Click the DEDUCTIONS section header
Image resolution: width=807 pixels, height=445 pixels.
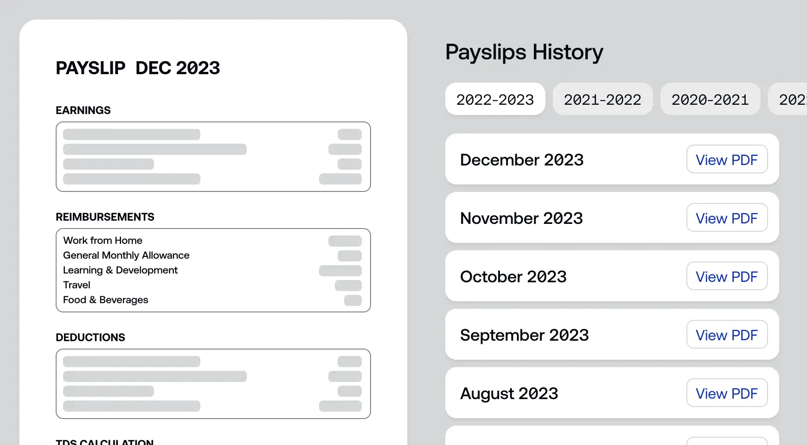click(90, 337)
